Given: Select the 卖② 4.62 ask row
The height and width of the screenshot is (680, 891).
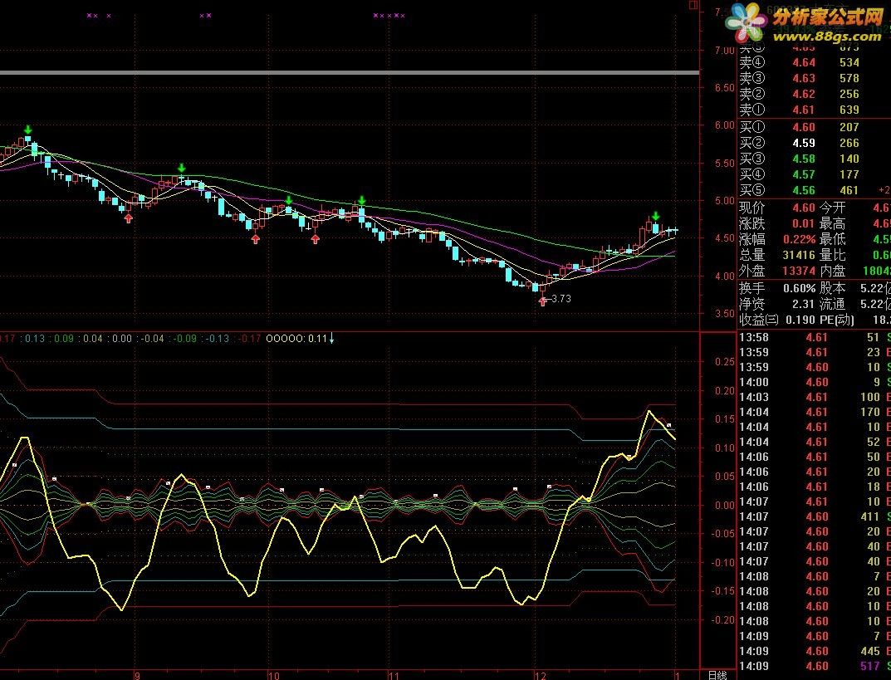Looking at the screenshot, I should click(815, 95).
